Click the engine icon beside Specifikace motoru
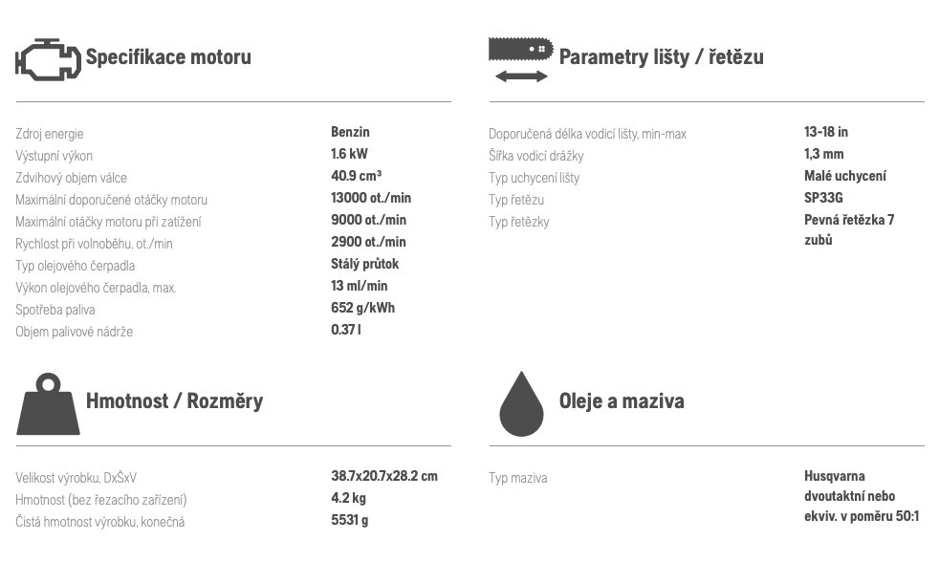 pyautogui.click(x=48, y=59)
